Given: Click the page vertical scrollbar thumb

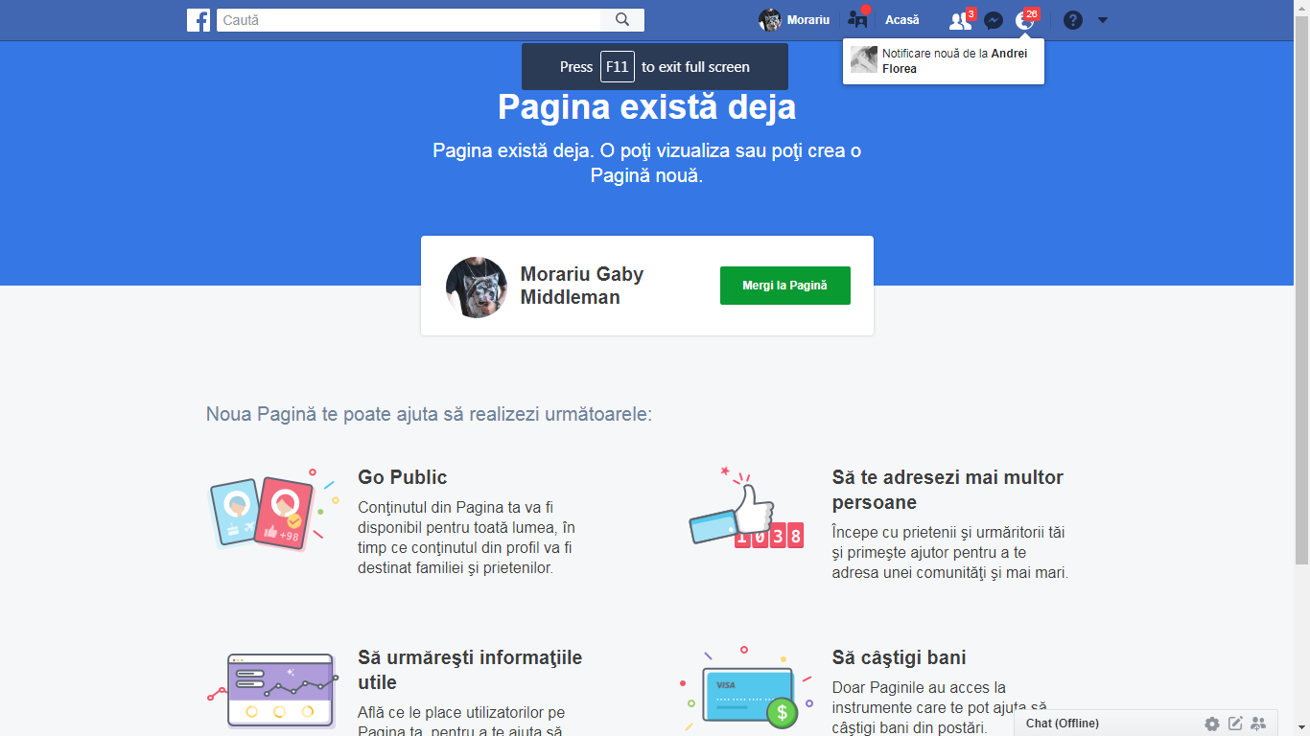Looking at the screenshot, I should point(1301,289).
